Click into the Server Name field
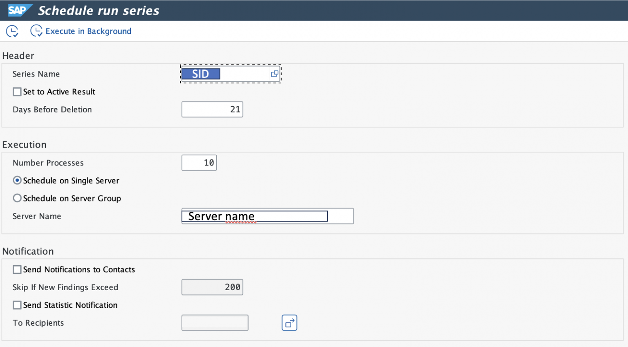The width and height of the screenshot is (628, 347). click(x=267, y=216)
